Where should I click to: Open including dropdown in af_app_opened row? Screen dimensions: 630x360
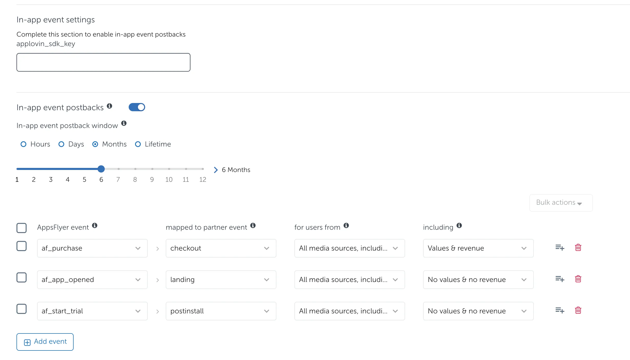coord(478,280)
